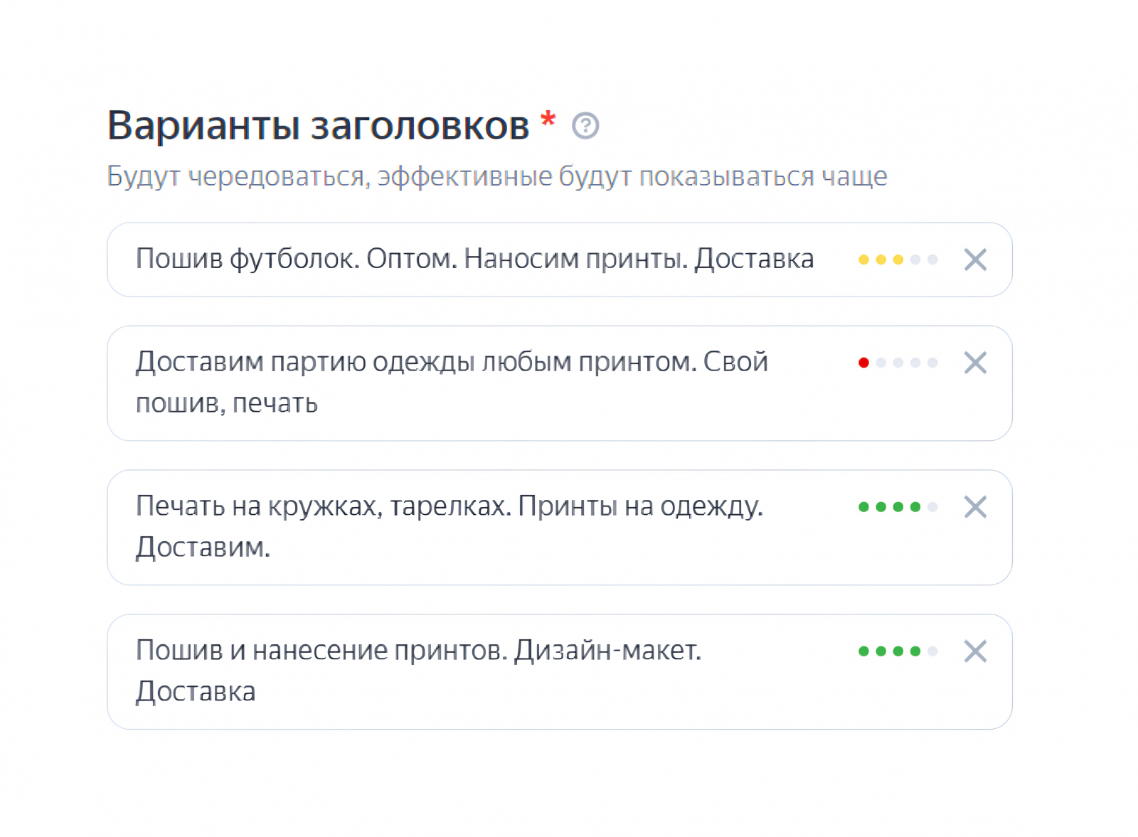Click 'пошив, печать' text in second headline
This screenshot has height=837, width=1138.
coord(227,404)
